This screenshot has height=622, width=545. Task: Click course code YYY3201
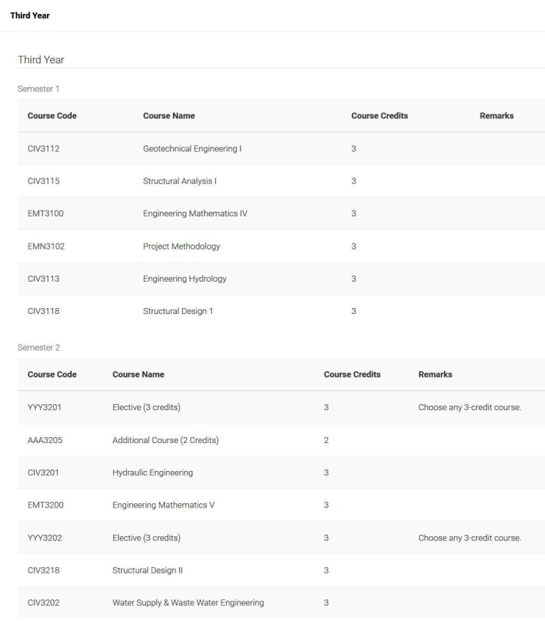tap(45, 407)
